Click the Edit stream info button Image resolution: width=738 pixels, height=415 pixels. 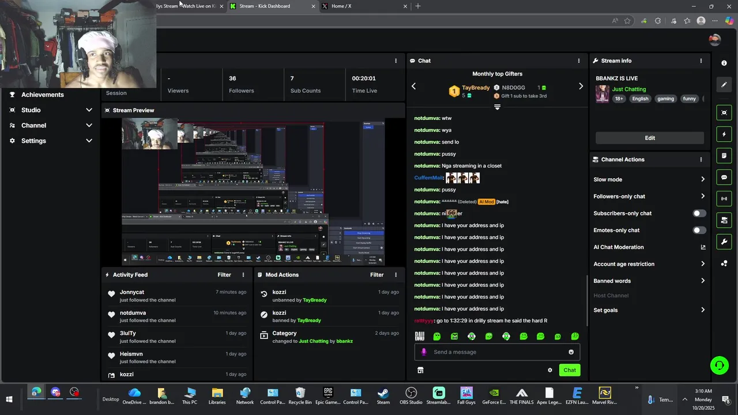pos(650,138)
